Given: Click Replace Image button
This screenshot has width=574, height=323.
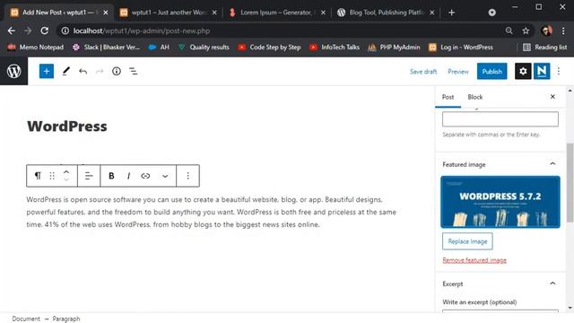Looking at the screenshot, I should pos(467,241).
